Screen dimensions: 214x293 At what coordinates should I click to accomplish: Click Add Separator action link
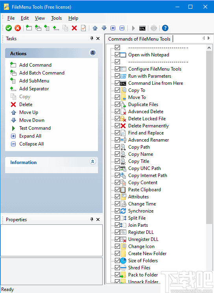pyautogui.click(x=34, y=89)
